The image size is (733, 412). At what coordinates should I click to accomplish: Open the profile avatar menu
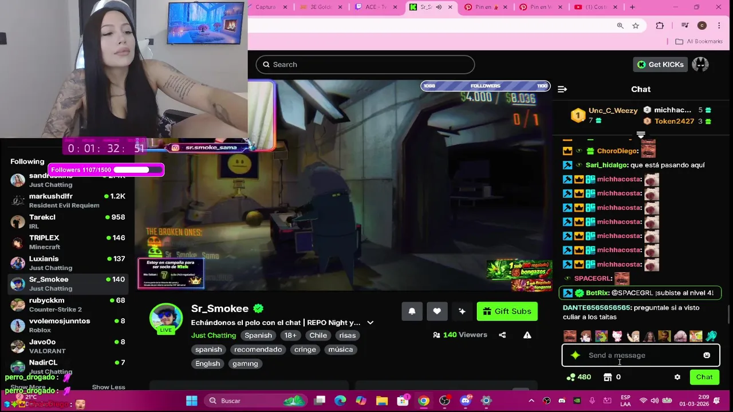pyautogui.click(x=700, y=65)
